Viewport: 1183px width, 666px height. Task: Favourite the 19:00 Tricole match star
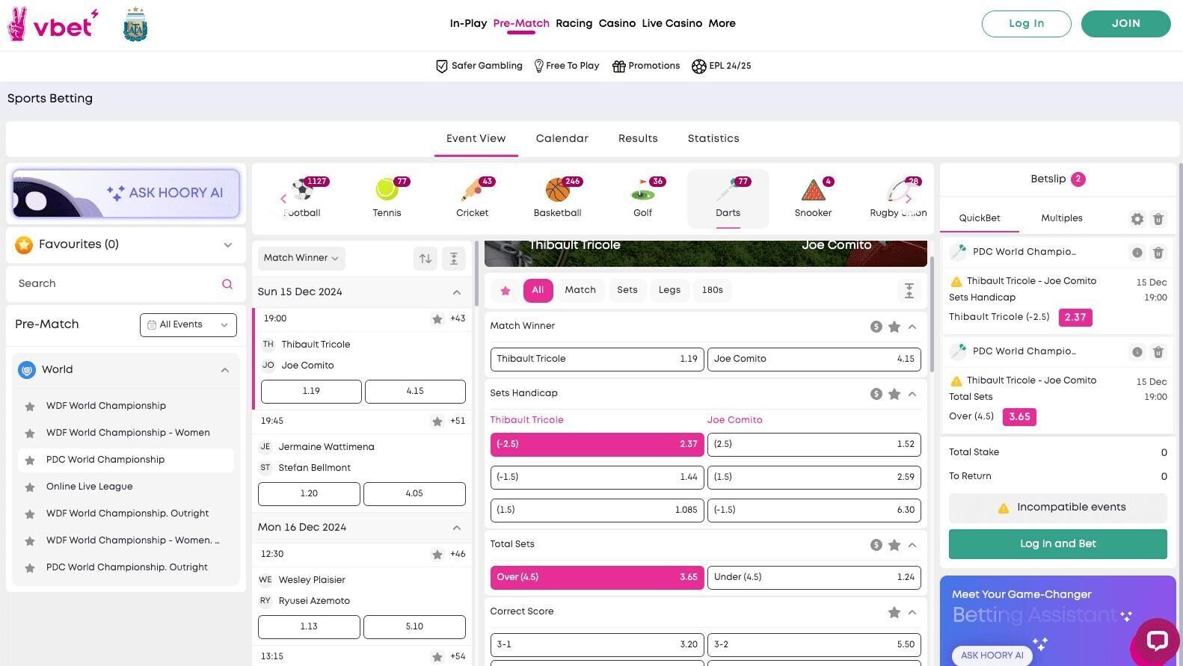pos(437,319)
